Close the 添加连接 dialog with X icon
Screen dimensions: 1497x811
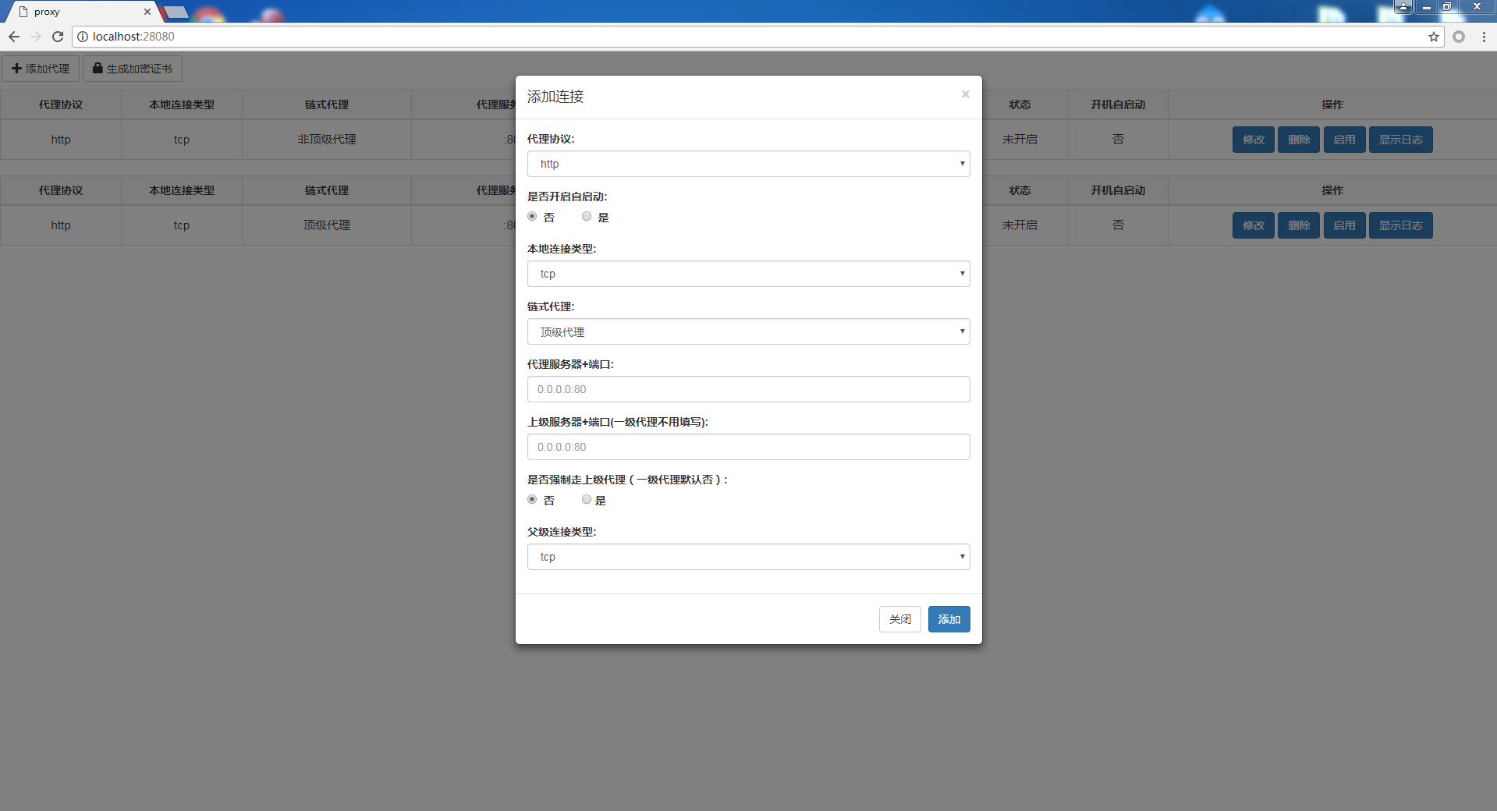[965, 94]
